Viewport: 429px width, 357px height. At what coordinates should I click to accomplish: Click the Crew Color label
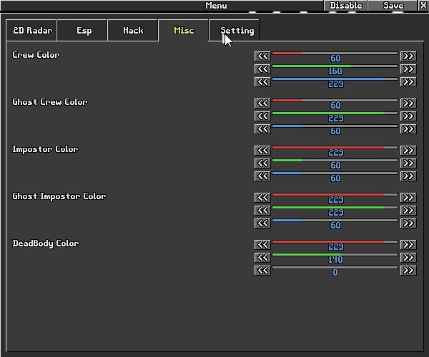coord(36,55)
